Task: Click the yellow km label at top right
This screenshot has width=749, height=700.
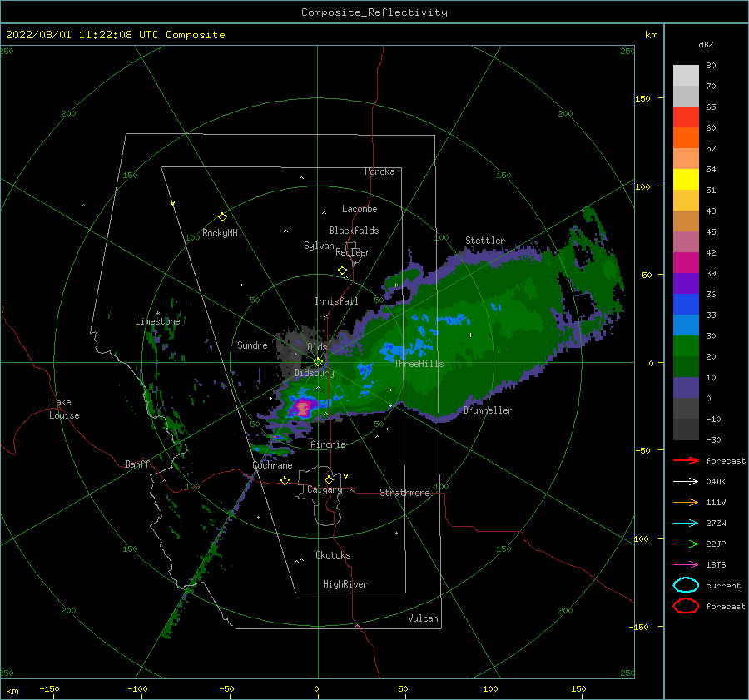Action: point(651,35)
